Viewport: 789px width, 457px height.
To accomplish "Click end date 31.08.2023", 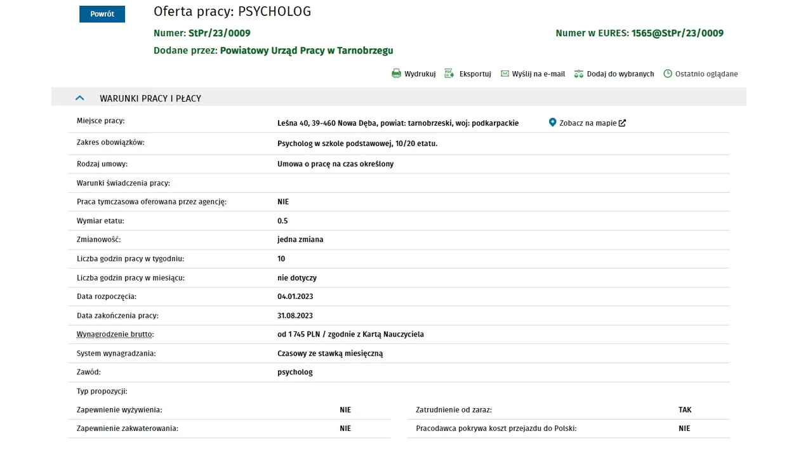I will pos(295,315).
